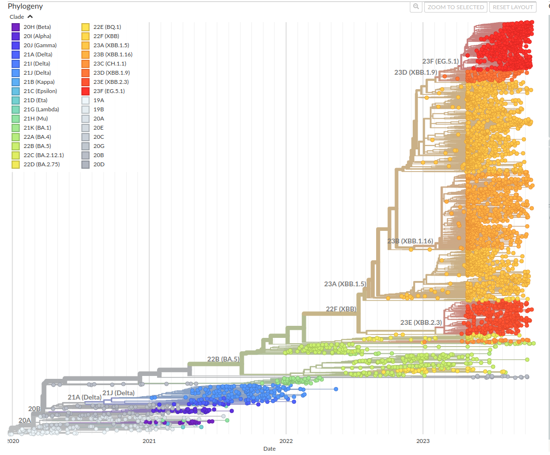Select the 20A legend swatch
This screenshot has width=550, height=455.
click(x=85, y=118)
